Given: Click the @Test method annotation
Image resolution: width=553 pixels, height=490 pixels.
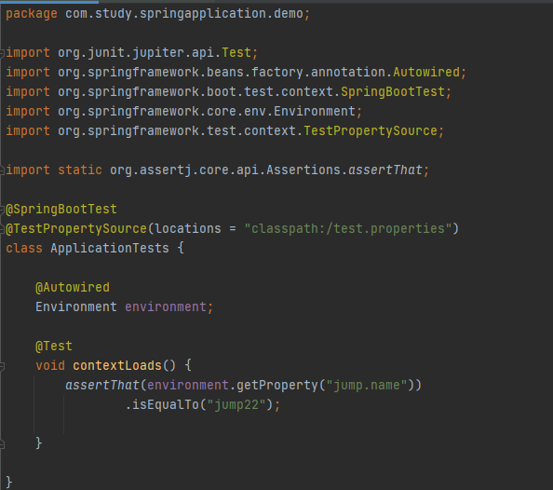Looking at the screenshot, I should click(x=54, y=346).
